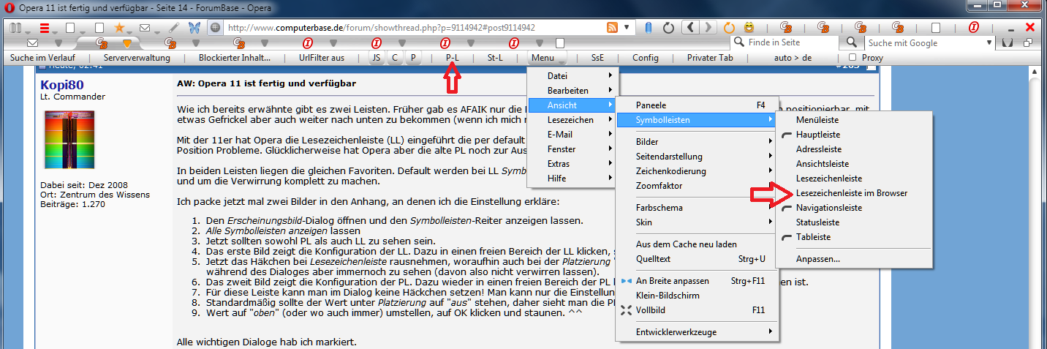Toggle Hauptleiste toolbar visibility
The height and width of the screenshot is (349, 1047).
(853, 135)
